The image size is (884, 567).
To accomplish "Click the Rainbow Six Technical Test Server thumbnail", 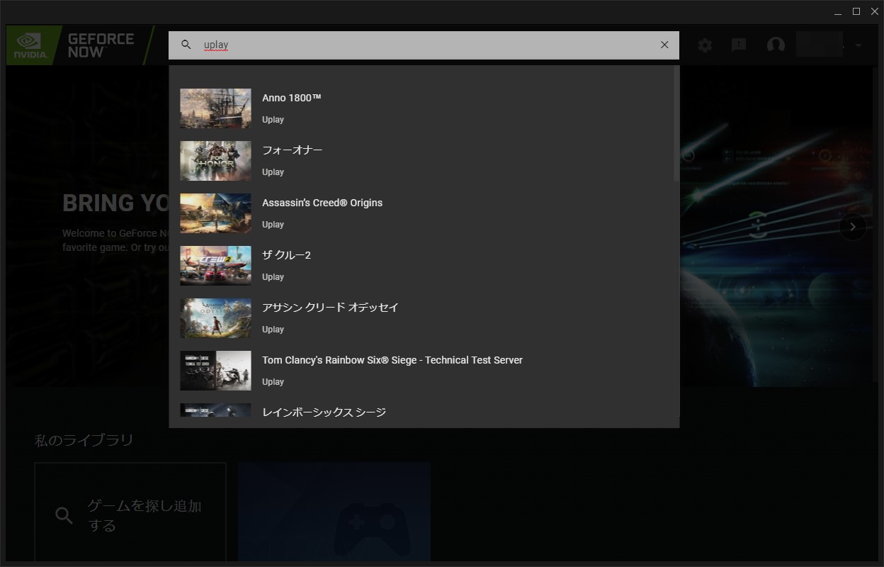I will click(215, 371).
